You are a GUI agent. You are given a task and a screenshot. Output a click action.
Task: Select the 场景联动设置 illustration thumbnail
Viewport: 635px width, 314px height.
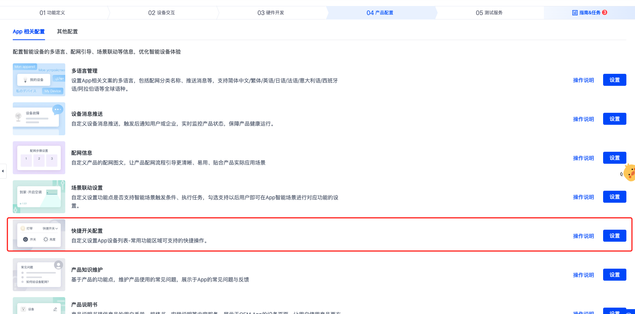(x=39, y=197)
